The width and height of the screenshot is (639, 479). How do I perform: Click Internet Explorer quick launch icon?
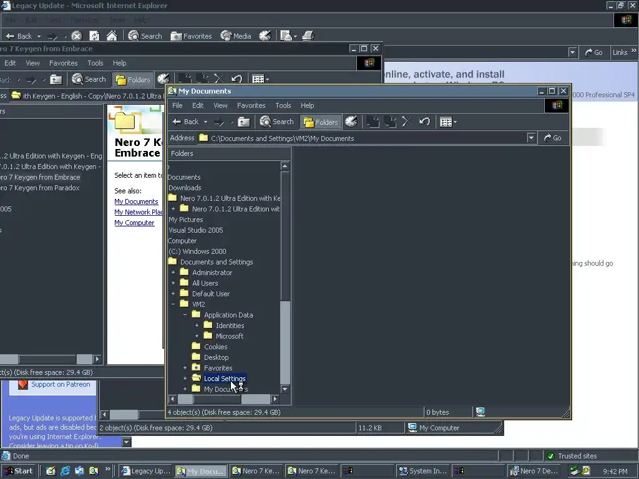pyautogui.click(x=65, y=471)
